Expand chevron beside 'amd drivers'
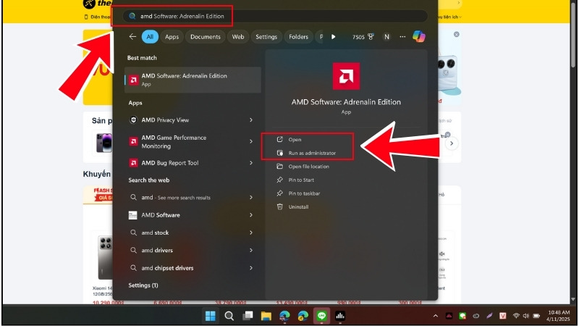Viewport: 579px width, 326px height. (251, 250)
